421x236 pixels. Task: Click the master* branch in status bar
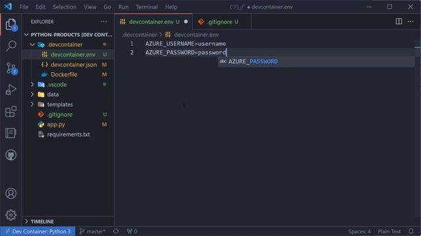tap(92, 231)
